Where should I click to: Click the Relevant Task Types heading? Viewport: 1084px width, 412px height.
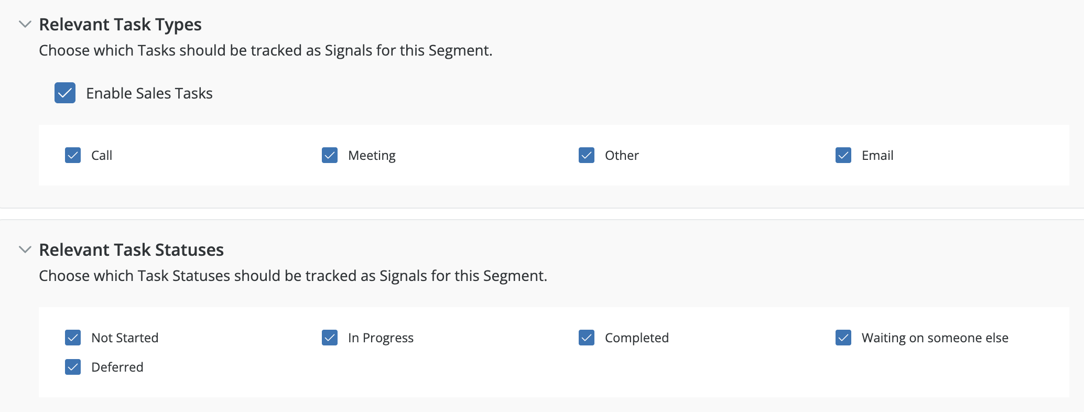[x=120, y=25]
